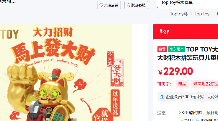Click the 赠品 promotion tag
Viewport: 218px width, 121px height.
coord(182,84)
